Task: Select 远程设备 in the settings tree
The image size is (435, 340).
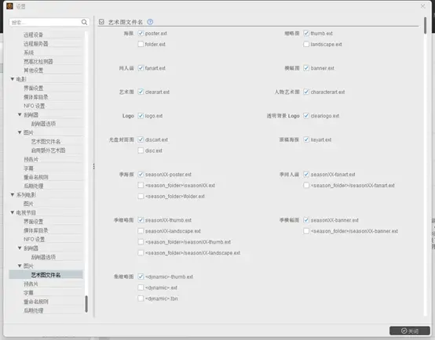Action: tap(33, 35)
